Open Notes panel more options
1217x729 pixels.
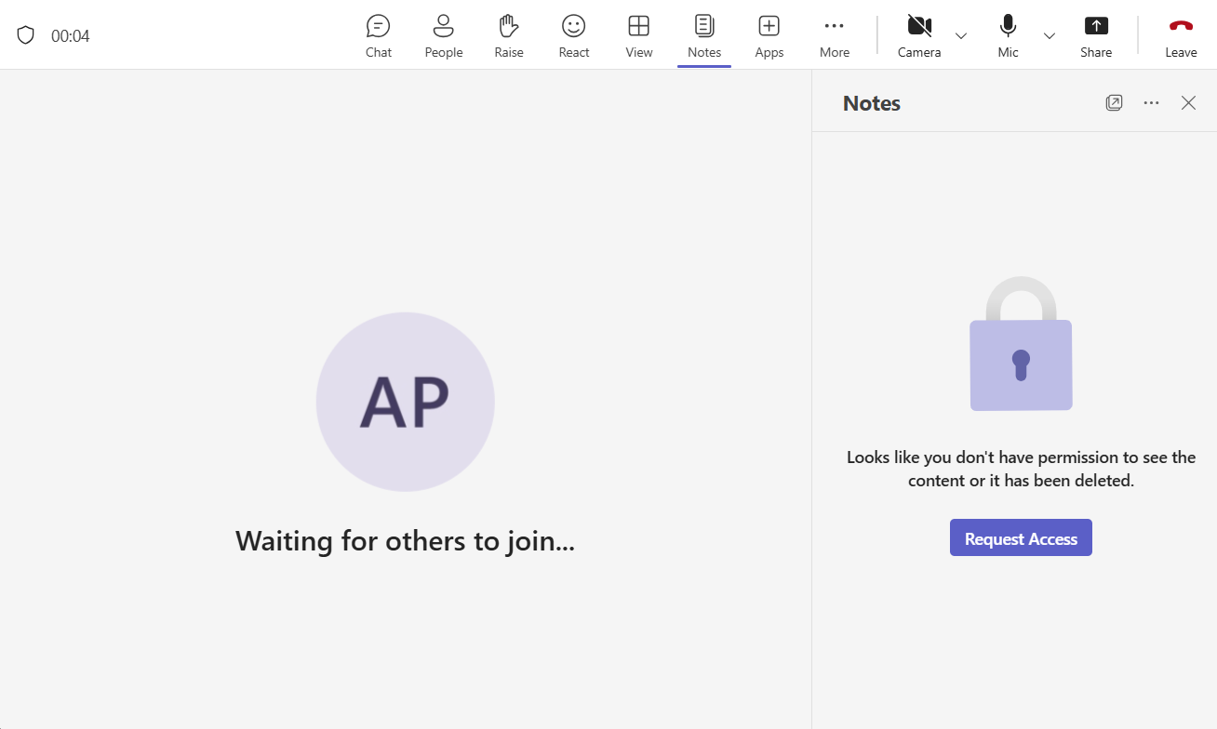coord(1151,103)
